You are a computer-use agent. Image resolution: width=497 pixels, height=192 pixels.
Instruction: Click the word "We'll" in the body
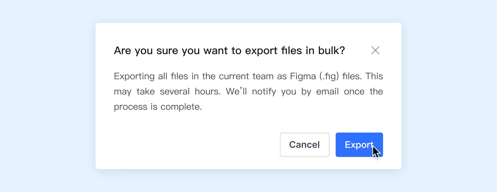pos(236,92)
